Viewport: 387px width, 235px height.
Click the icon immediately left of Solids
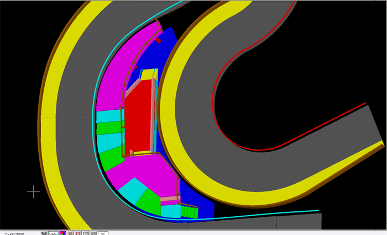pyautogui.click(x=44, y=233)
